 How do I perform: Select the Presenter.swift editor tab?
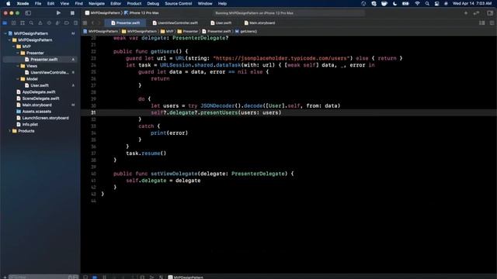tap(126, 22)
